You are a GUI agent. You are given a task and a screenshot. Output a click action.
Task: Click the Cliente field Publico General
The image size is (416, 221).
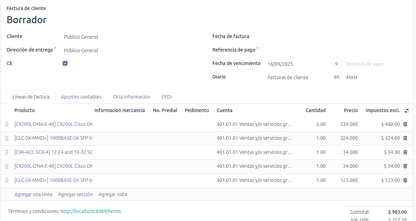[x=81, y=37]
